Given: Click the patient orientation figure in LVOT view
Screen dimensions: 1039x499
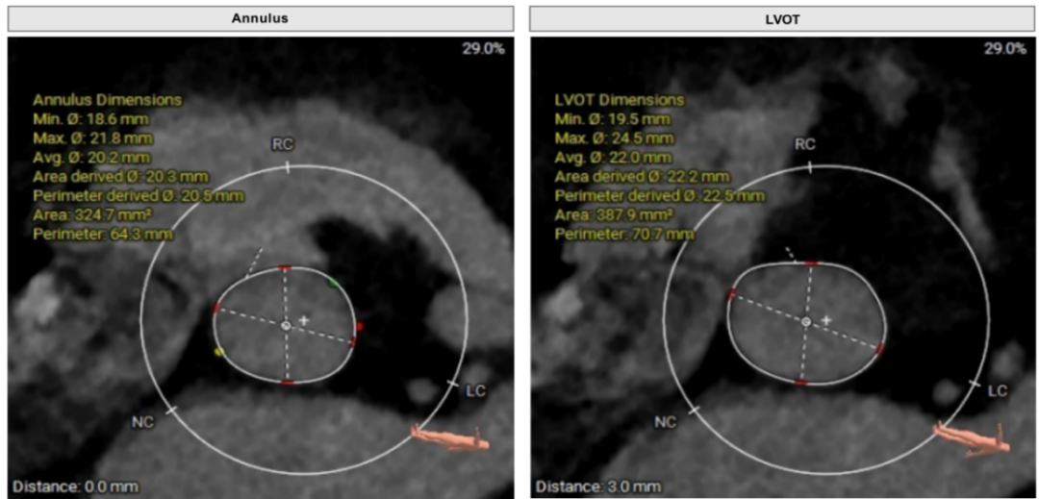Looking at the screenshot, I should click(x=973, y=437).
